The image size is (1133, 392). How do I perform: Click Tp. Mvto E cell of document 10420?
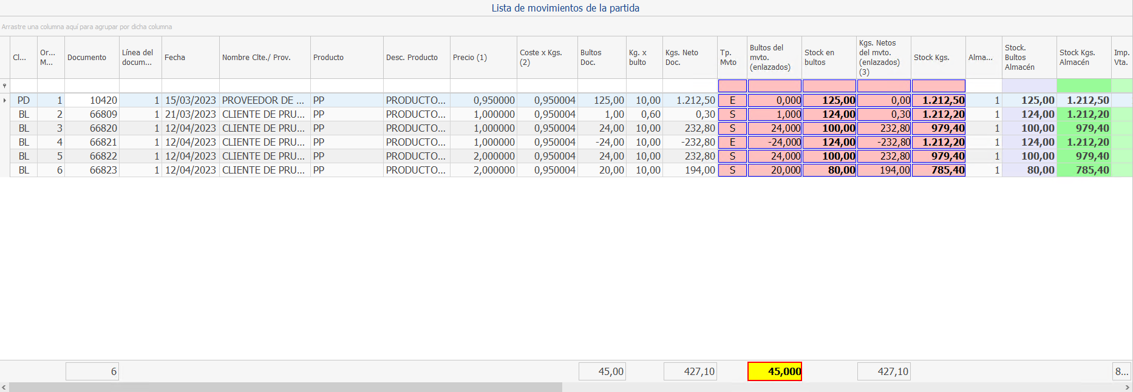732,100
